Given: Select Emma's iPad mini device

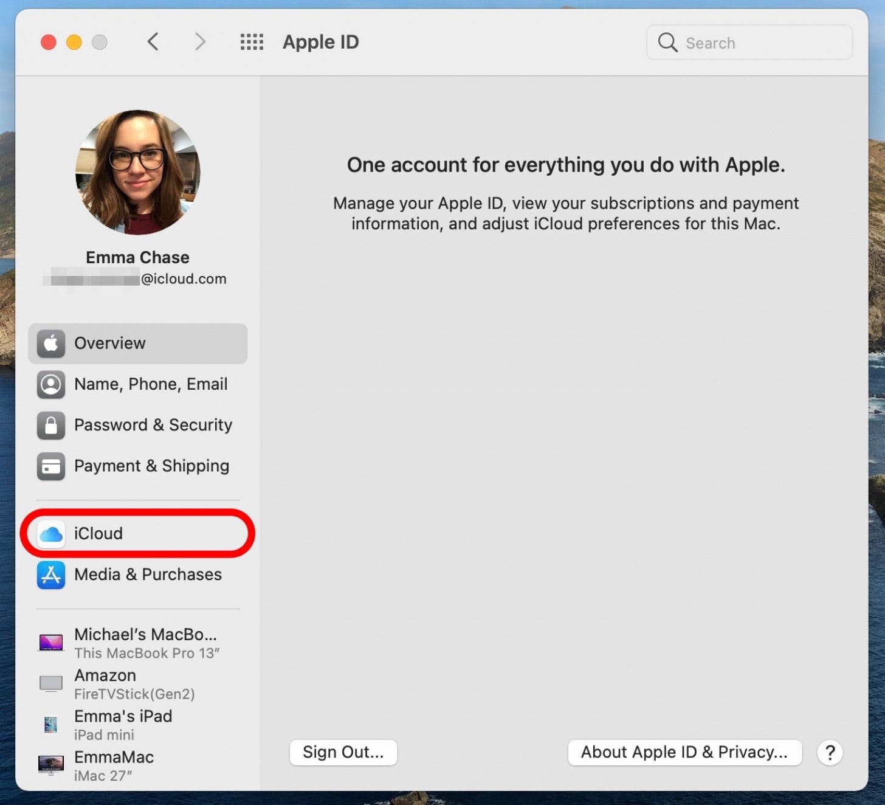Looking at the screenshot, I should point(123,725).
